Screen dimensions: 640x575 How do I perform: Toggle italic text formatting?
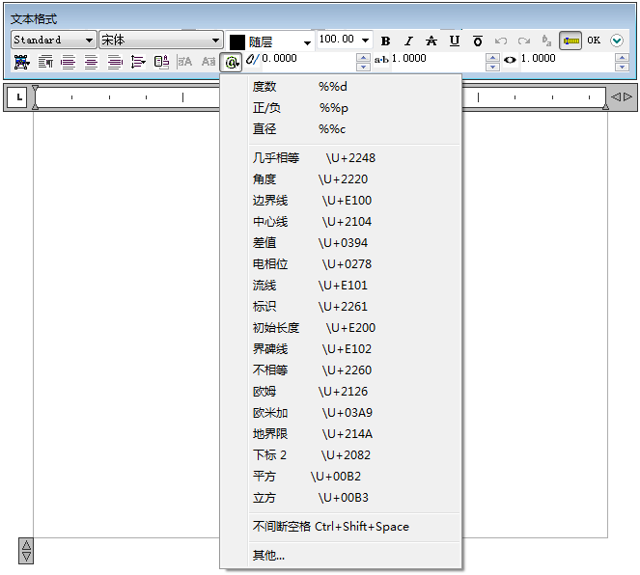[x=408, y=41]
